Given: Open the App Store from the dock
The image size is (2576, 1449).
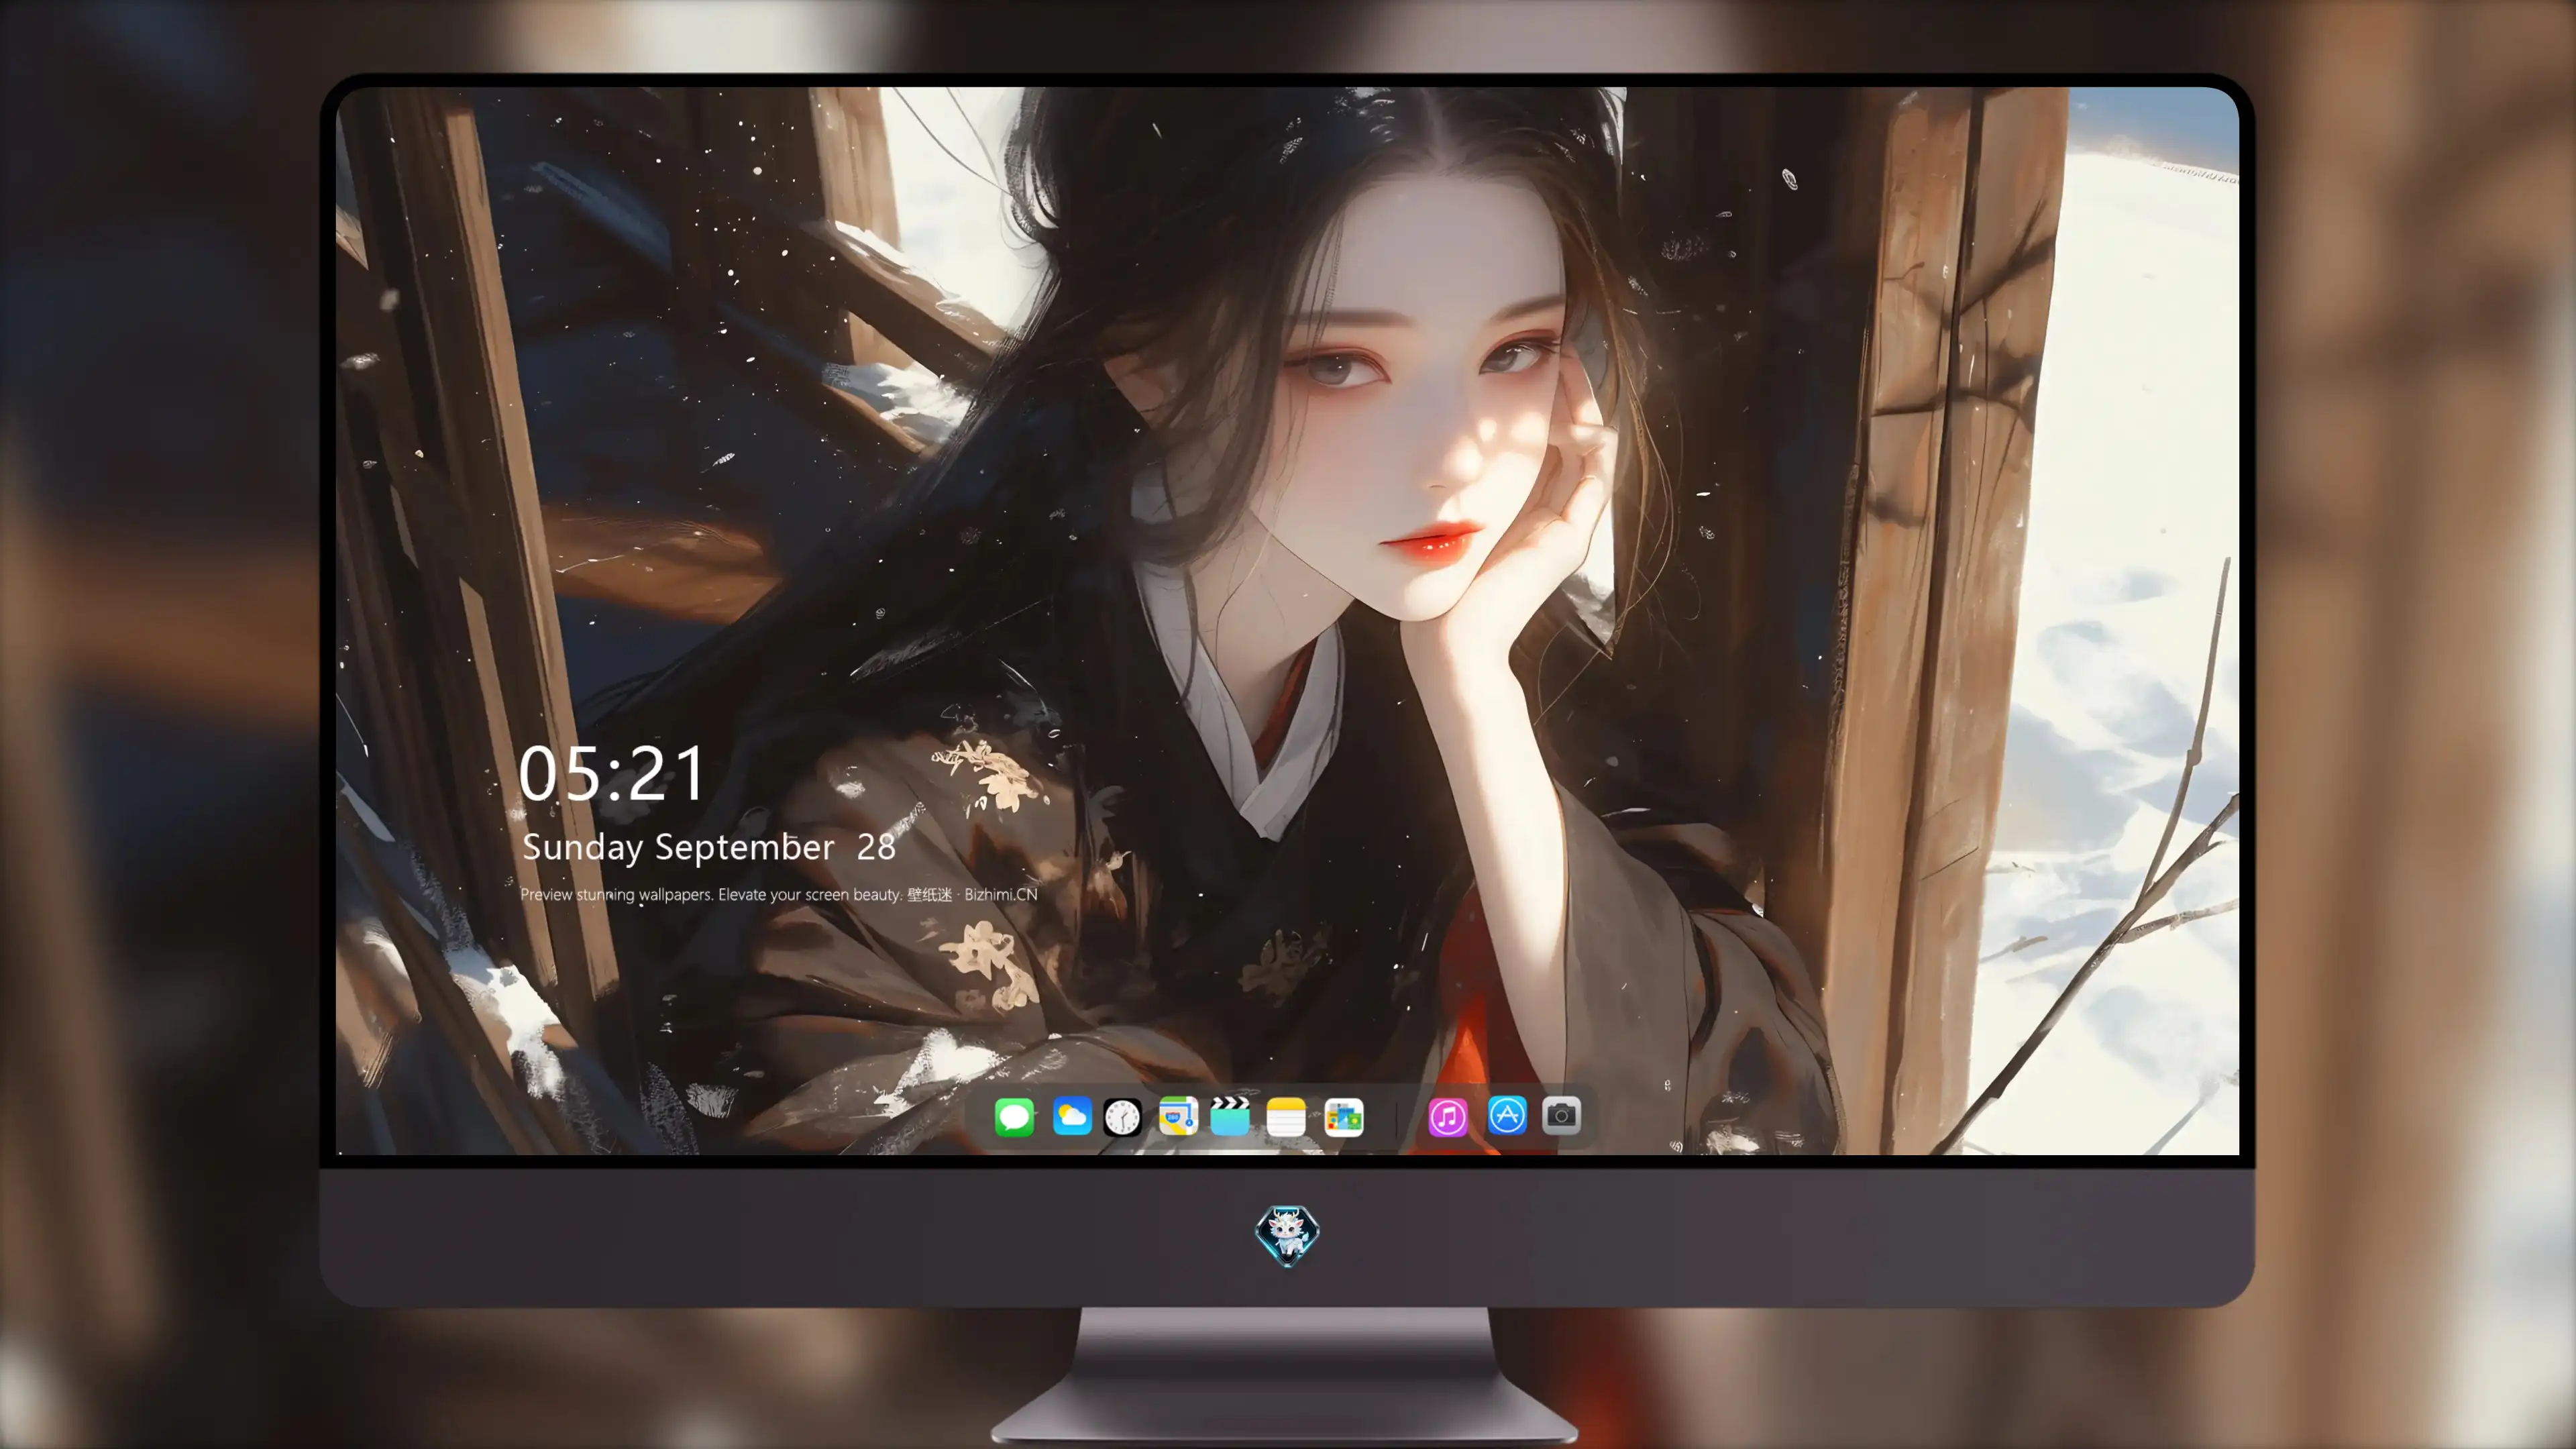Looking at the screenshot, I should click(1507, 1115).
